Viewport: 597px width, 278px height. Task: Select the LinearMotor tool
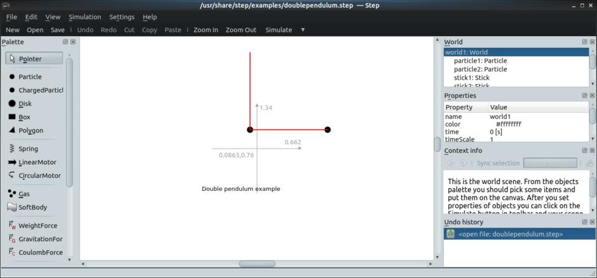[x=37, y=162]
